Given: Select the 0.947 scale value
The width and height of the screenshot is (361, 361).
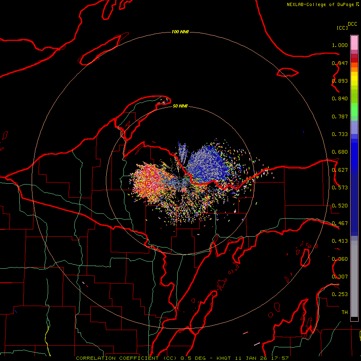Looking at the screenshot, I should pos(340,63).
